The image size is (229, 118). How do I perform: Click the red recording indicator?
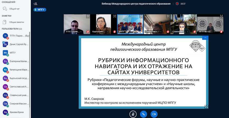177,4
